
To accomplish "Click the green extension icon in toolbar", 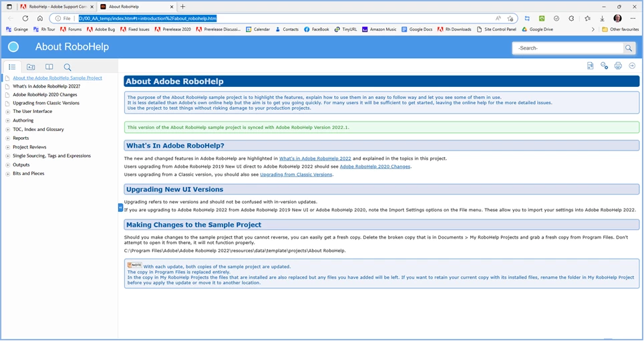I will coord(542,19).
